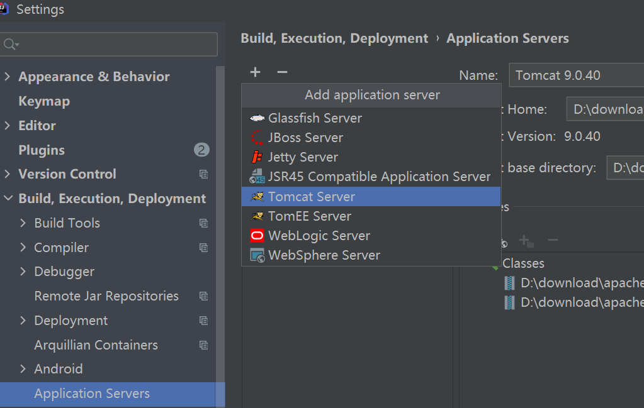Open the Keymap settings page
The image size is (644, 408).
coord(44,101)
